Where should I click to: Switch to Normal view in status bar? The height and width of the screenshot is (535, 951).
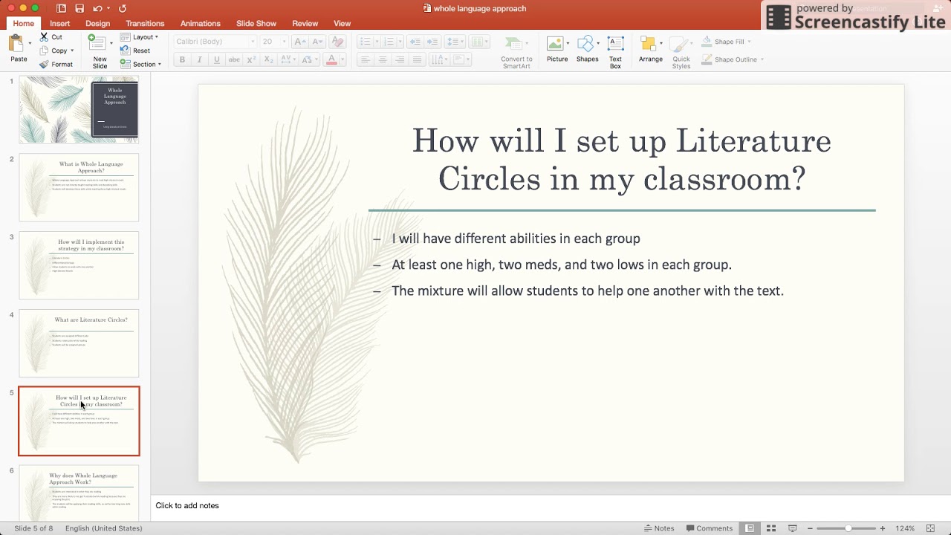point(750,528)
